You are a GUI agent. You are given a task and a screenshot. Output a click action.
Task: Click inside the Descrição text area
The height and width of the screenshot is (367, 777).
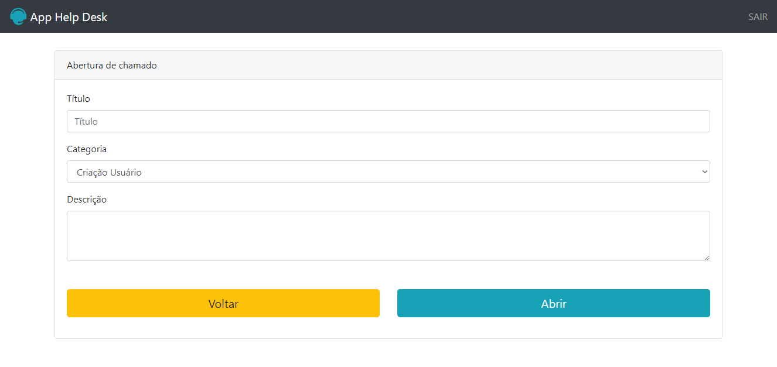[388, 235]
